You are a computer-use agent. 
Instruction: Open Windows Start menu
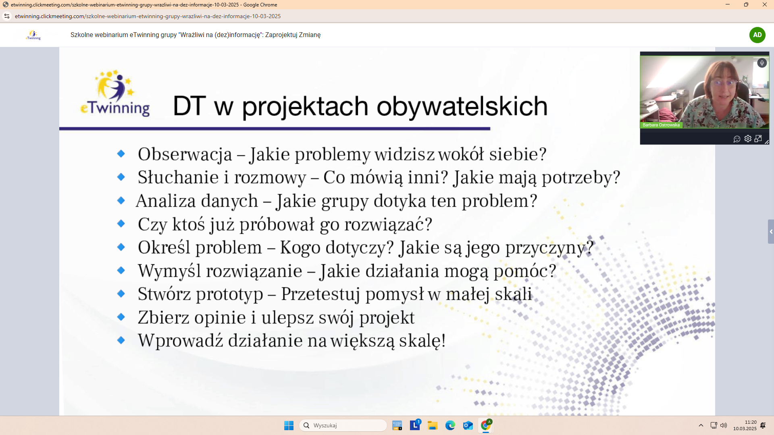[289, 425]
